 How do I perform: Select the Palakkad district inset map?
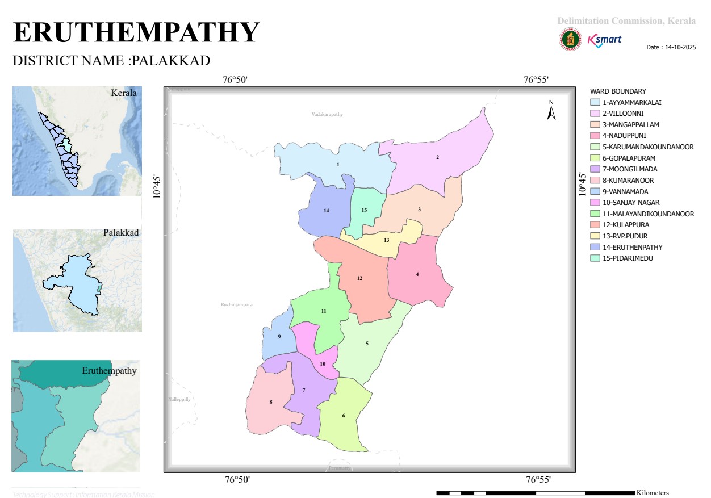click(77, 281)
